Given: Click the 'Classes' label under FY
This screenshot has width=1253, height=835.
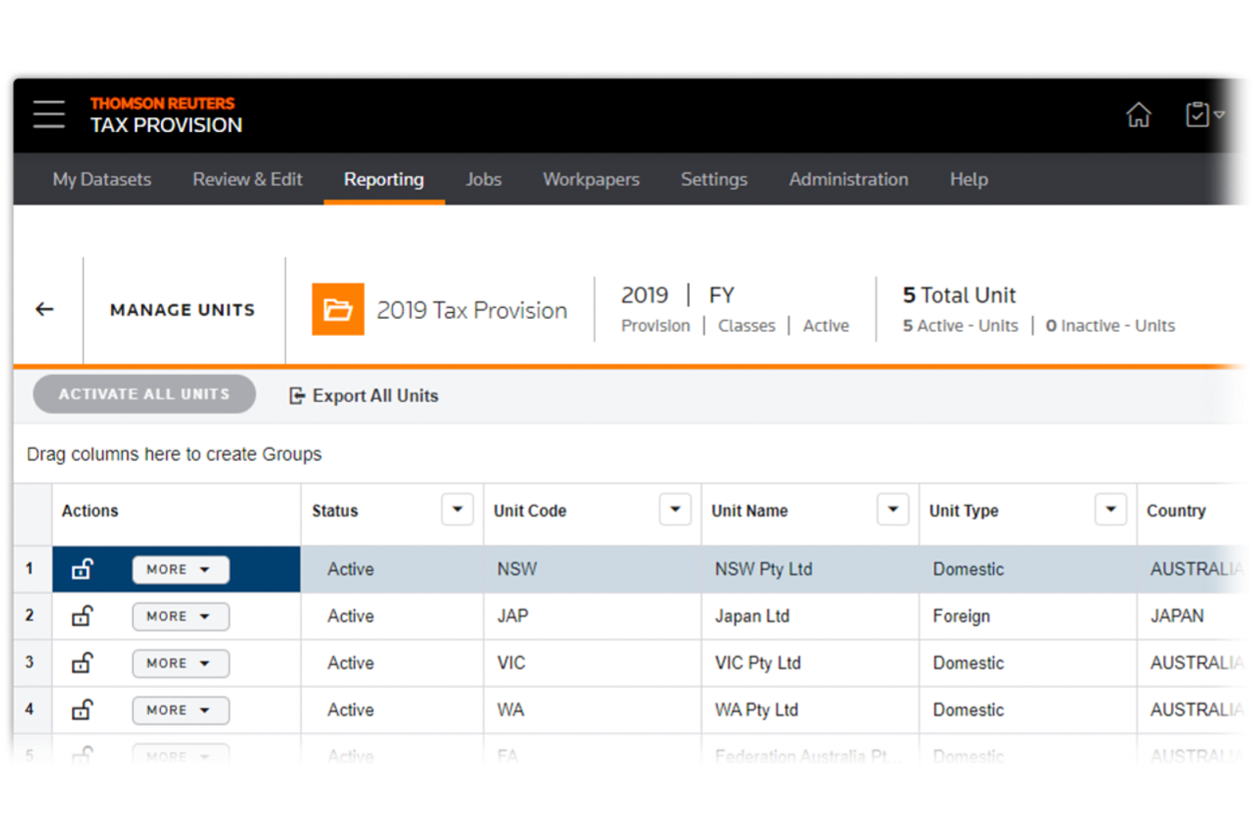Looking at the screenshot, I should (x=746, y=326).
